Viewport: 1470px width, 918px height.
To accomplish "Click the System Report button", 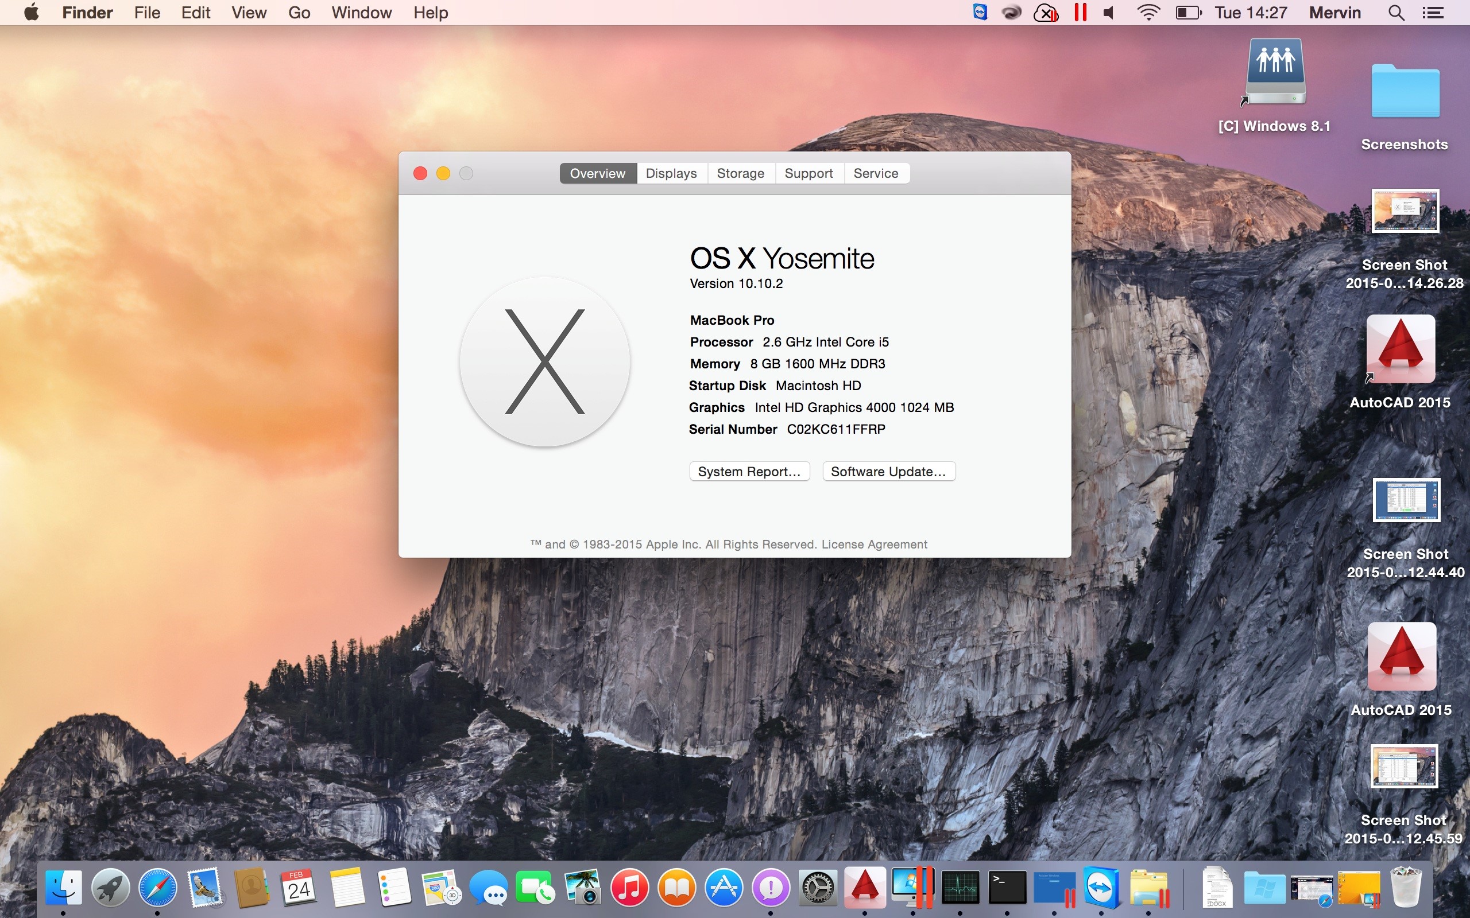I will (749, 471).
